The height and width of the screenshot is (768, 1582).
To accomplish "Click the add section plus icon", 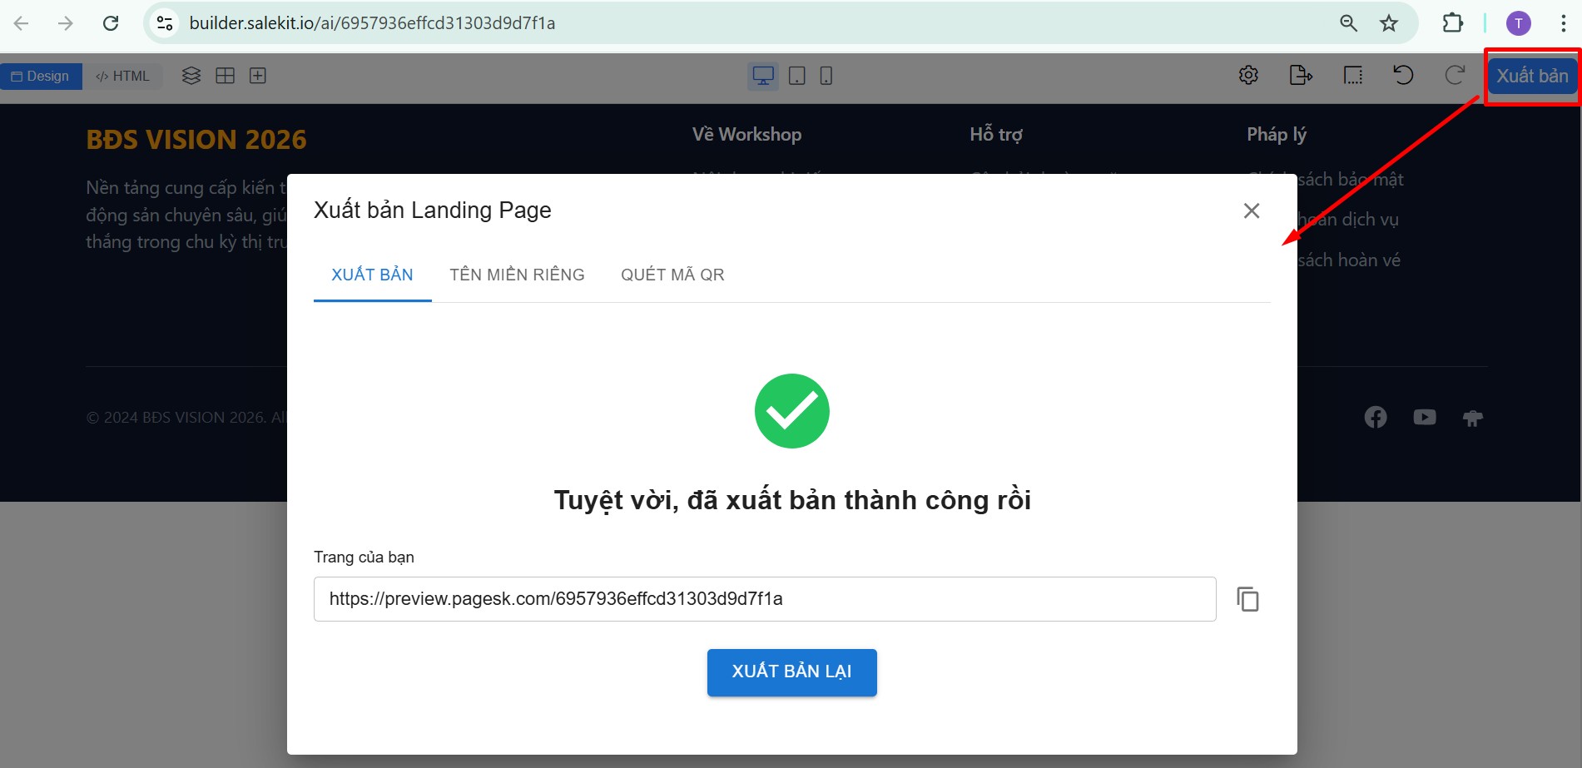I will click(258, 77).
